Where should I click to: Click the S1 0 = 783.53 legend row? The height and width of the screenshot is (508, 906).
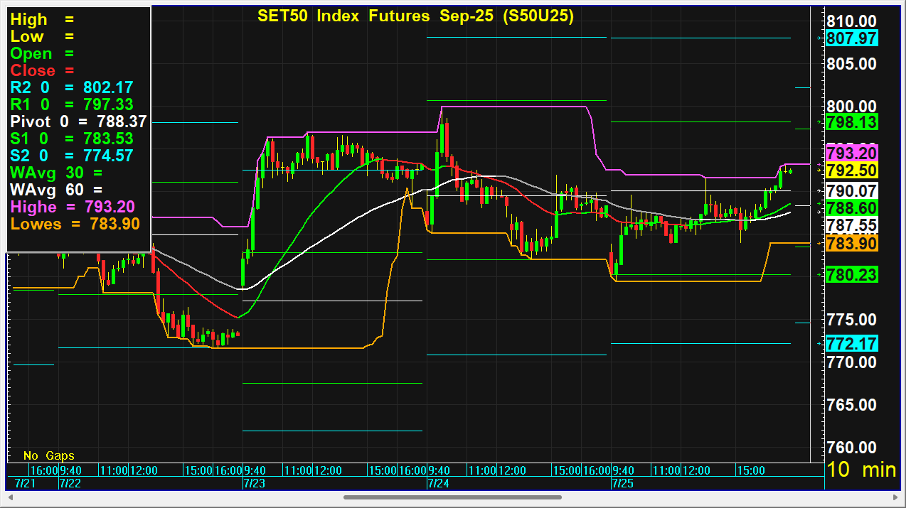[72, 139]
